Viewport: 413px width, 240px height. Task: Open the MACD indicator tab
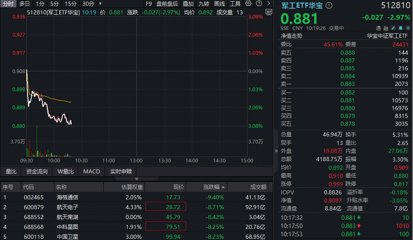click(x=91, y=171)
